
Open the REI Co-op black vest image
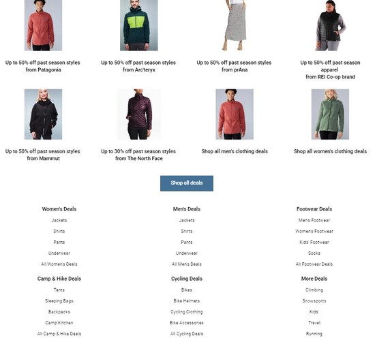coord(330,25)
